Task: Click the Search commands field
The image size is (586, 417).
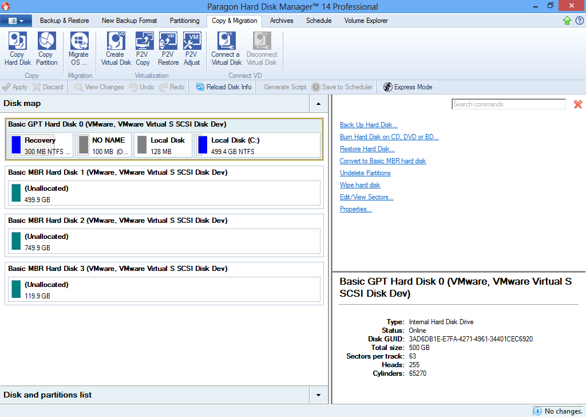Action: click(x=508, y=104)
